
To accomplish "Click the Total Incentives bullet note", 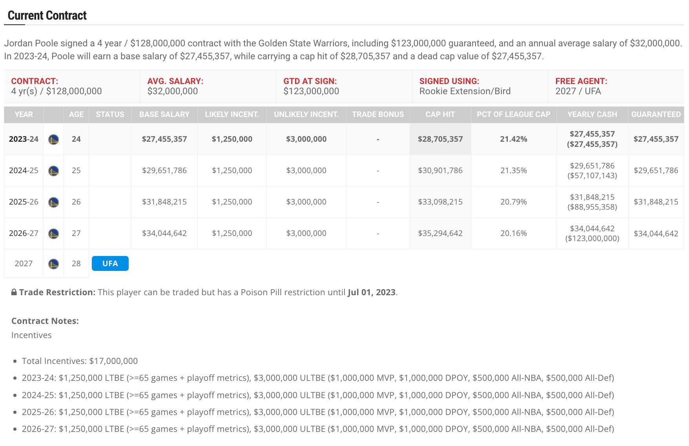I will [x=80, y=361].
